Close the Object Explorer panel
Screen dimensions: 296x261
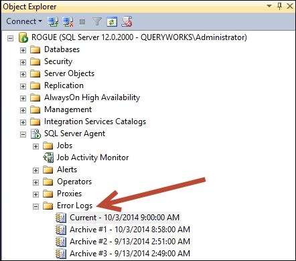click(290, 6)
